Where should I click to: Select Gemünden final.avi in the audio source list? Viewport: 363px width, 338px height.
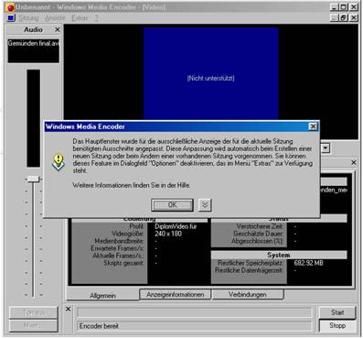point(34,43)
